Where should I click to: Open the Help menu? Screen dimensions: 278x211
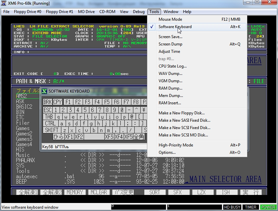(187, 12)
